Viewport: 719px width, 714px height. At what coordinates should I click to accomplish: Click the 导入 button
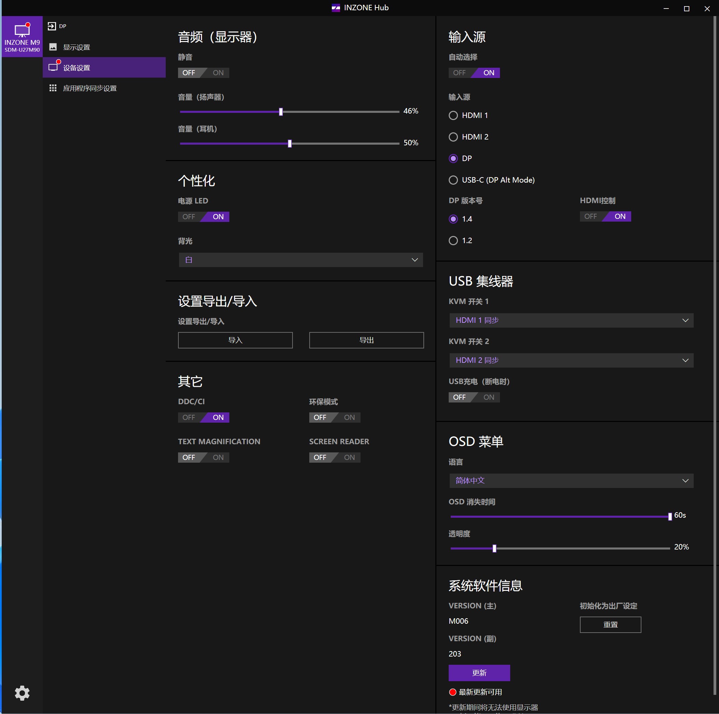pyautogui.click(x=235, y=340)
